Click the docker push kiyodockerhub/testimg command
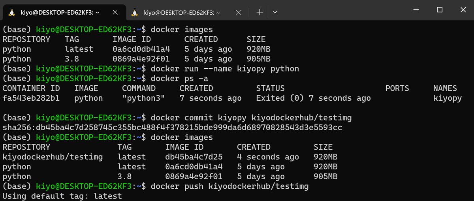Viewport: 474px width, 201px height. [x=229, y=186]
